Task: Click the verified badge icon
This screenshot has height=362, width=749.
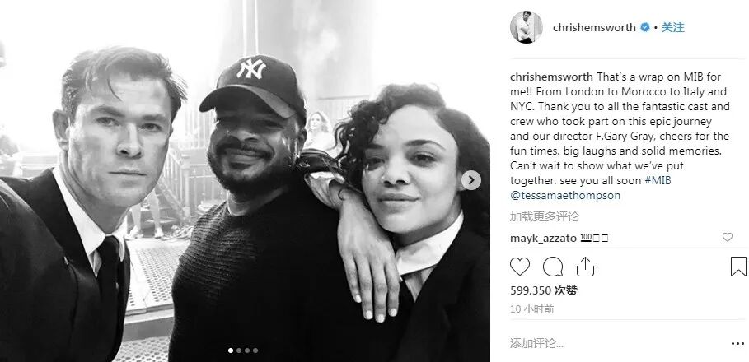Action: pos(645,28)
